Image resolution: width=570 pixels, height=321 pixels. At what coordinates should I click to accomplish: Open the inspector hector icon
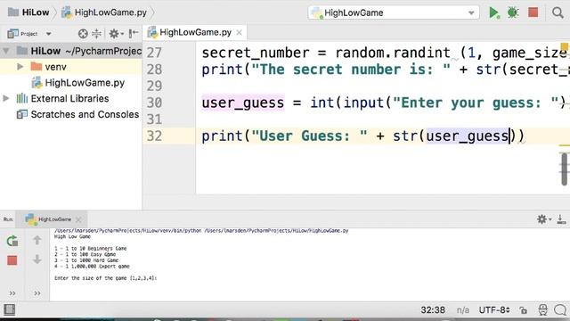tap(542, 310)
